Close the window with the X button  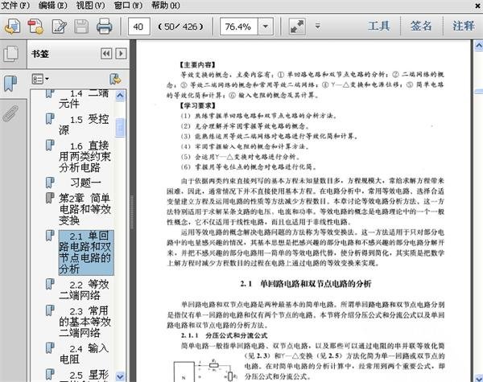(477, 6)
